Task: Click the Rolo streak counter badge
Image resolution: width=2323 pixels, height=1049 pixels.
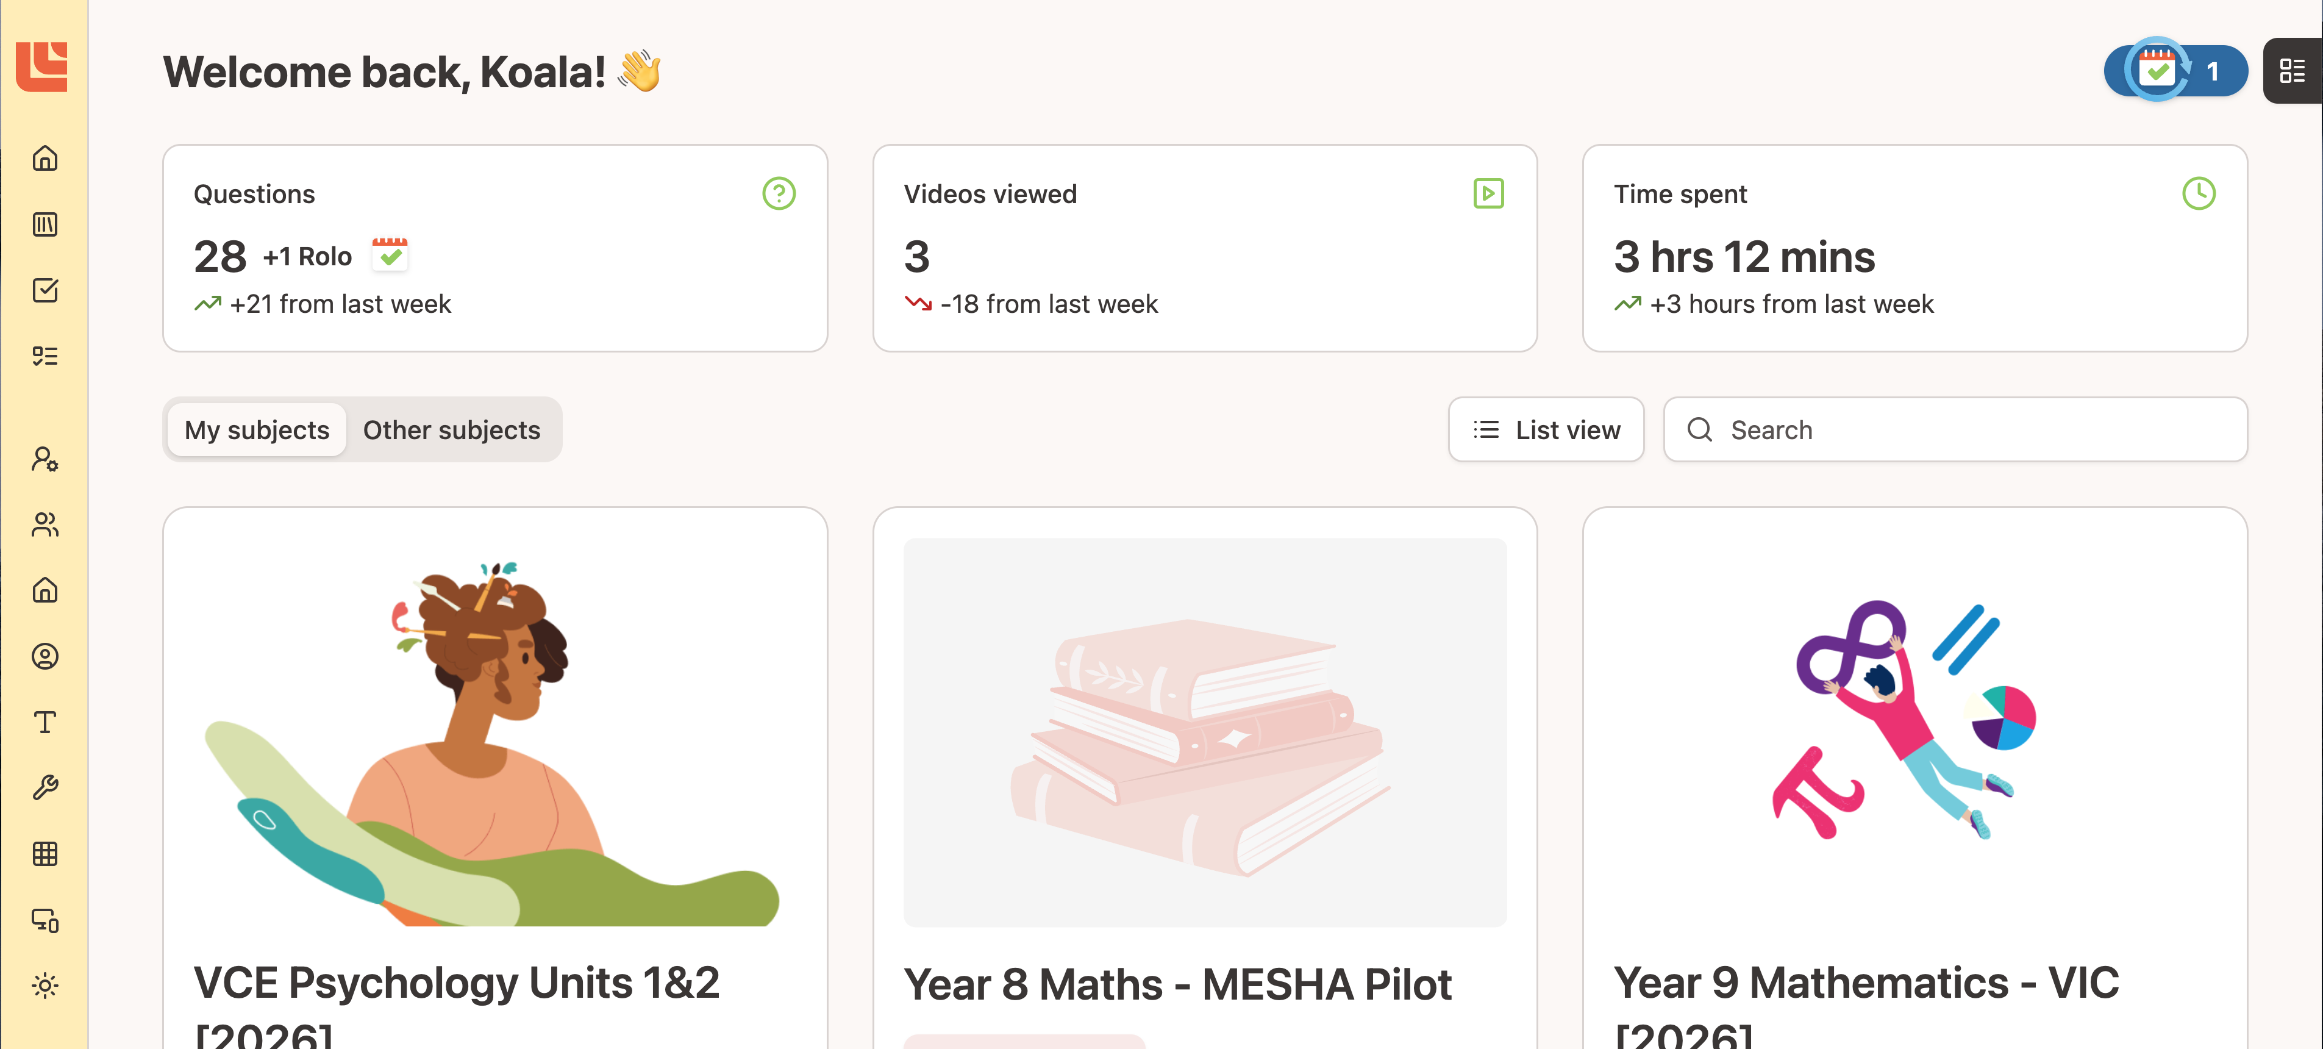Action: pyautogui.click(x=2175, y=71)
